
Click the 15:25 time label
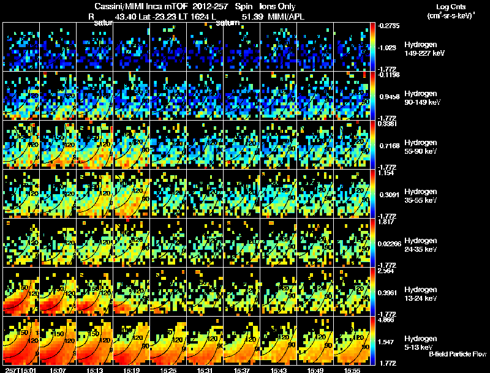[x=168, y=370]
